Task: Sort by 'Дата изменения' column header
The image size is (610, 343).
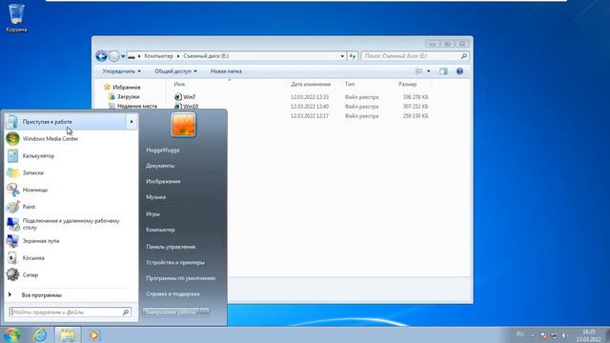Action: (x=311, y=84)
